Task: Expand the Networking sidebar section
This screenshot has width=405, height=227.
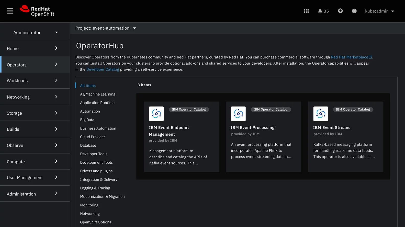Action: pyautogui.click(x=35, y=97)
